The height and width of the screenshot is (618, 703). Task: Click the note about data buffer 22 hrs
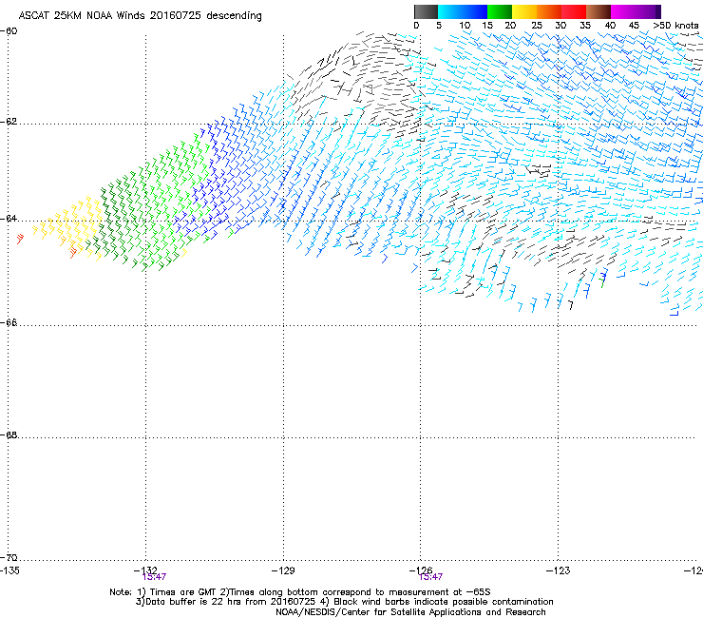225,602
